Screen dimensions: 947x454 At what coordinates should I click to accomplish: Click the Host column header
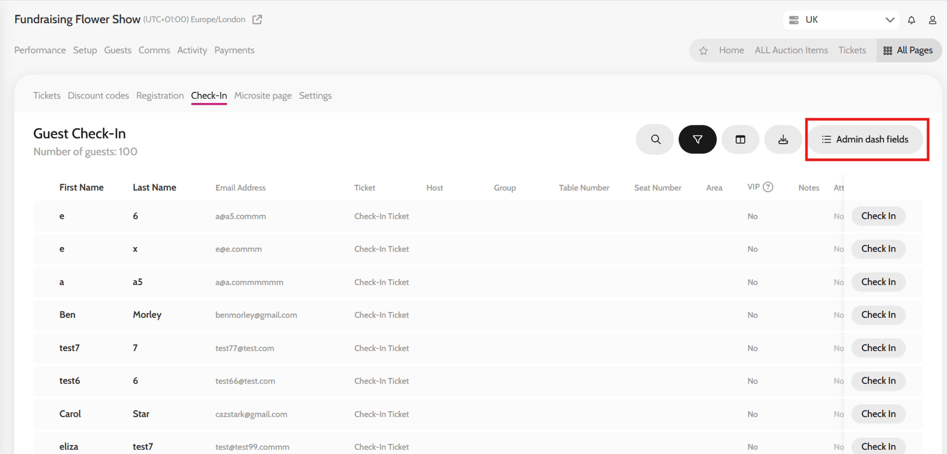tap(435, 188)
